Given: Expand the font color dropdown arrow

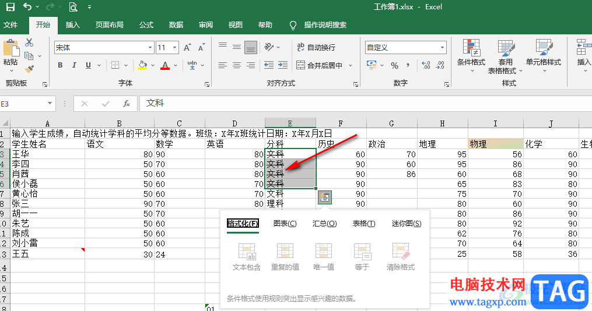Looking at the screenshot, I should pos(176,65).
